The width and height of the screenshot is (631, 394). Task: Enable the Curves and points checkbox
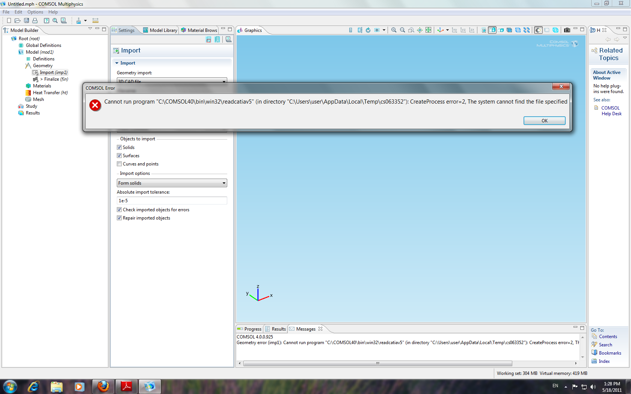pos(119,164)
